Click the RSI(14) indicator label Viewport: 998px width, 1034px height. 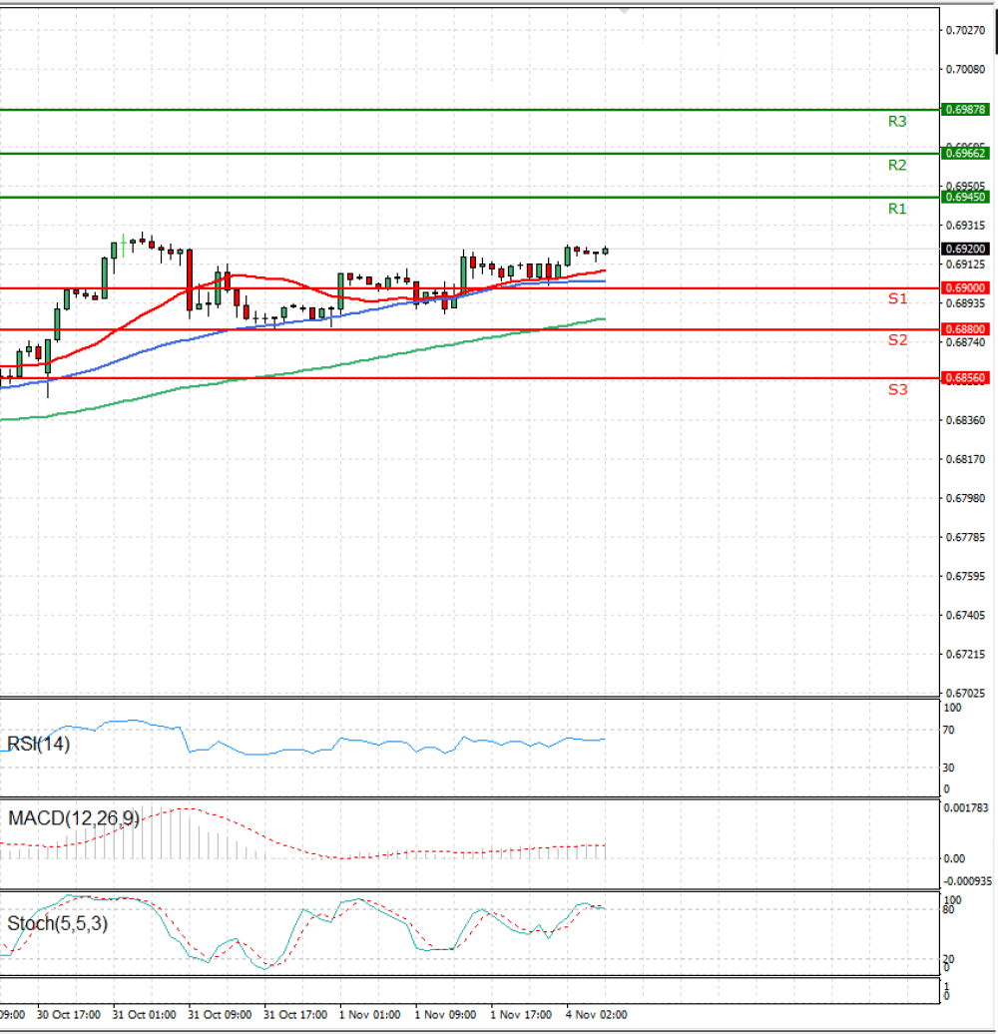(38, 744)
